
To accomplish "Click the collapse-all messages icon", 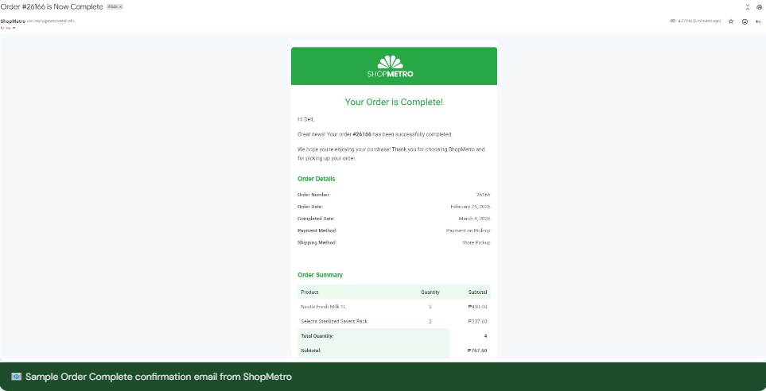I will (748, 7).
